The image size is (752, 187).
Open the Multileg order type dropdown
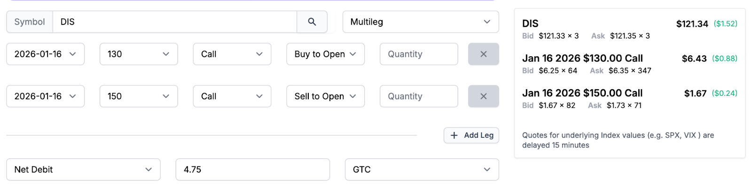[421, 22]
